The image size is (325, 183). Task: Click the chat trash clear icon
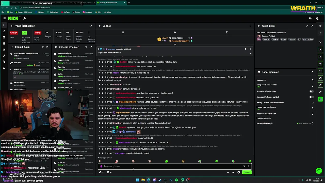pos(123,32)
